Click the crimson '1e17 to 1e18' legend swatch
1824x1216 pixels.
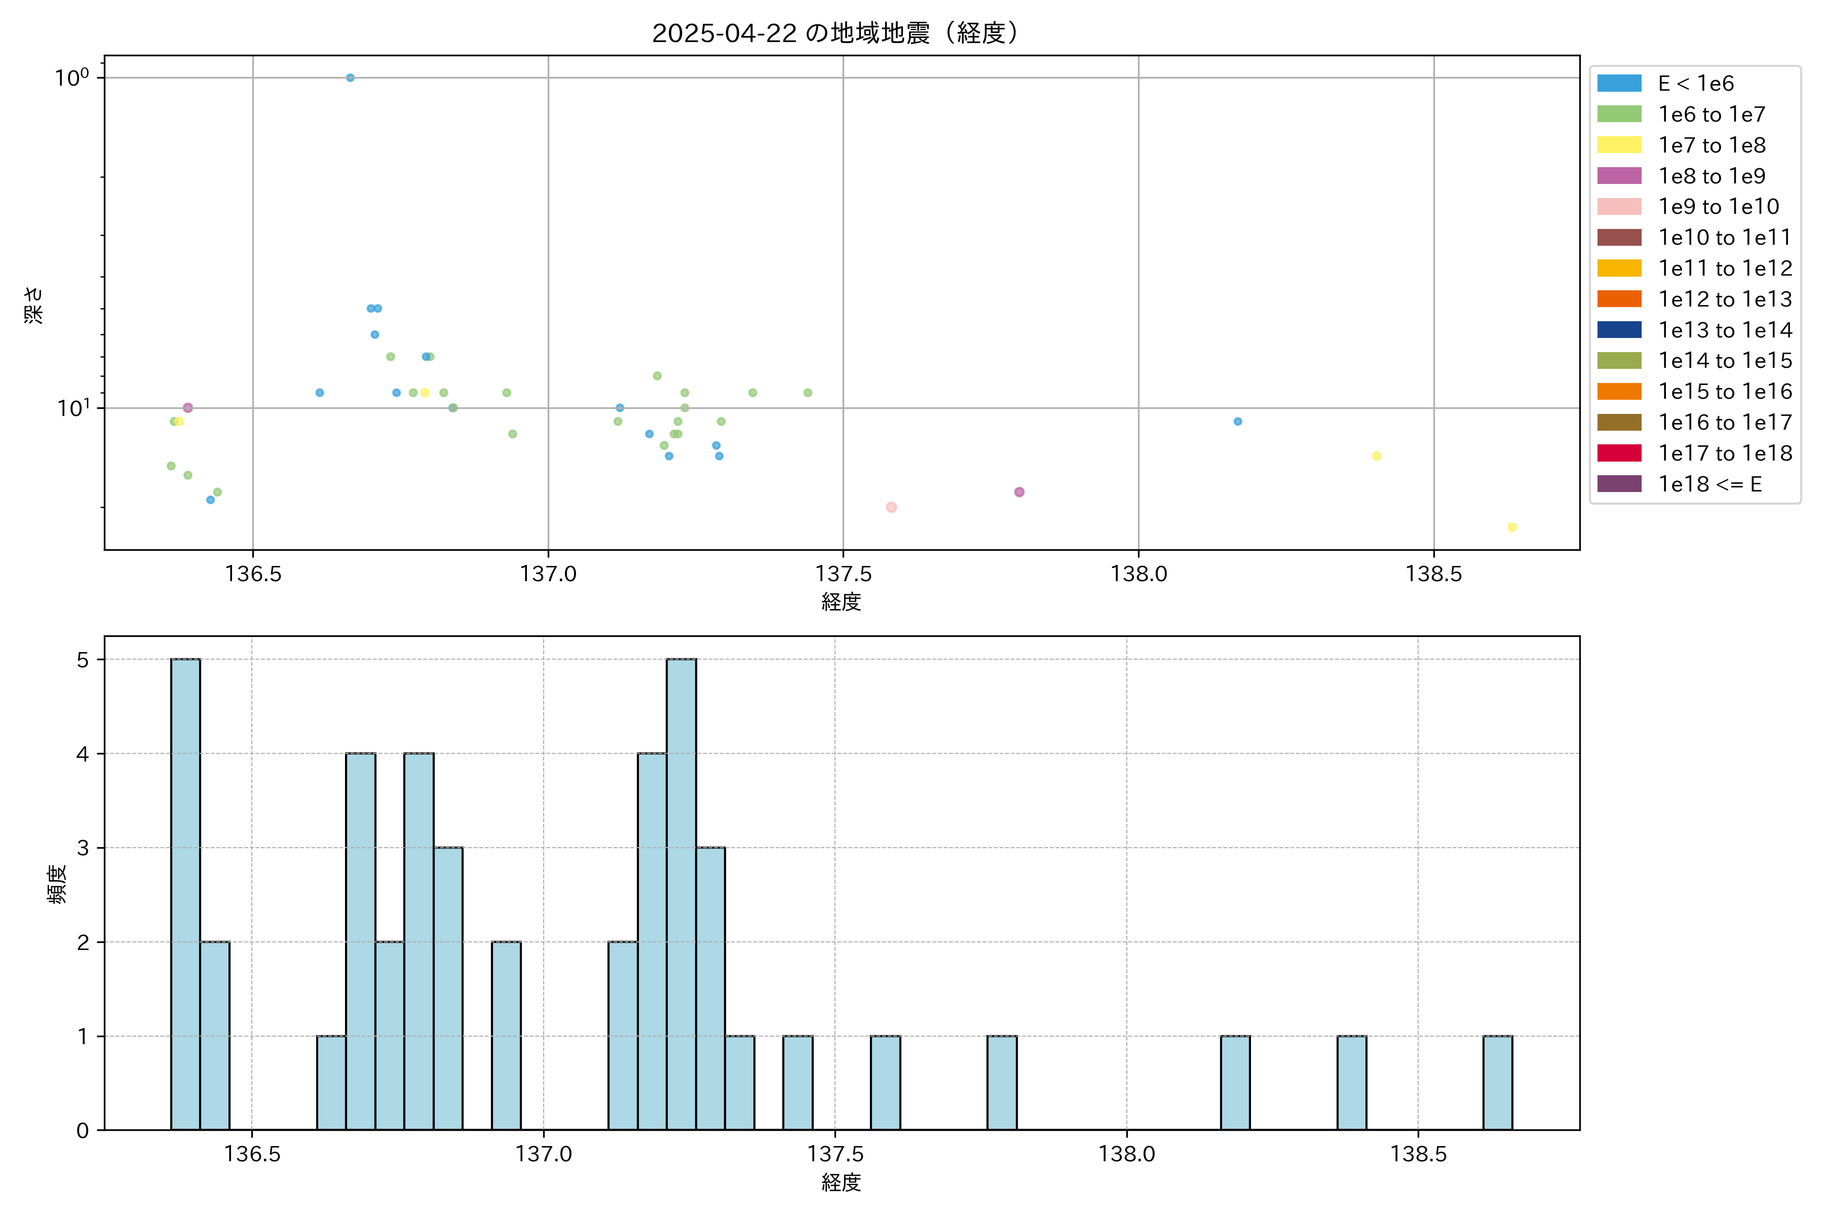(x=1618, y=453)
